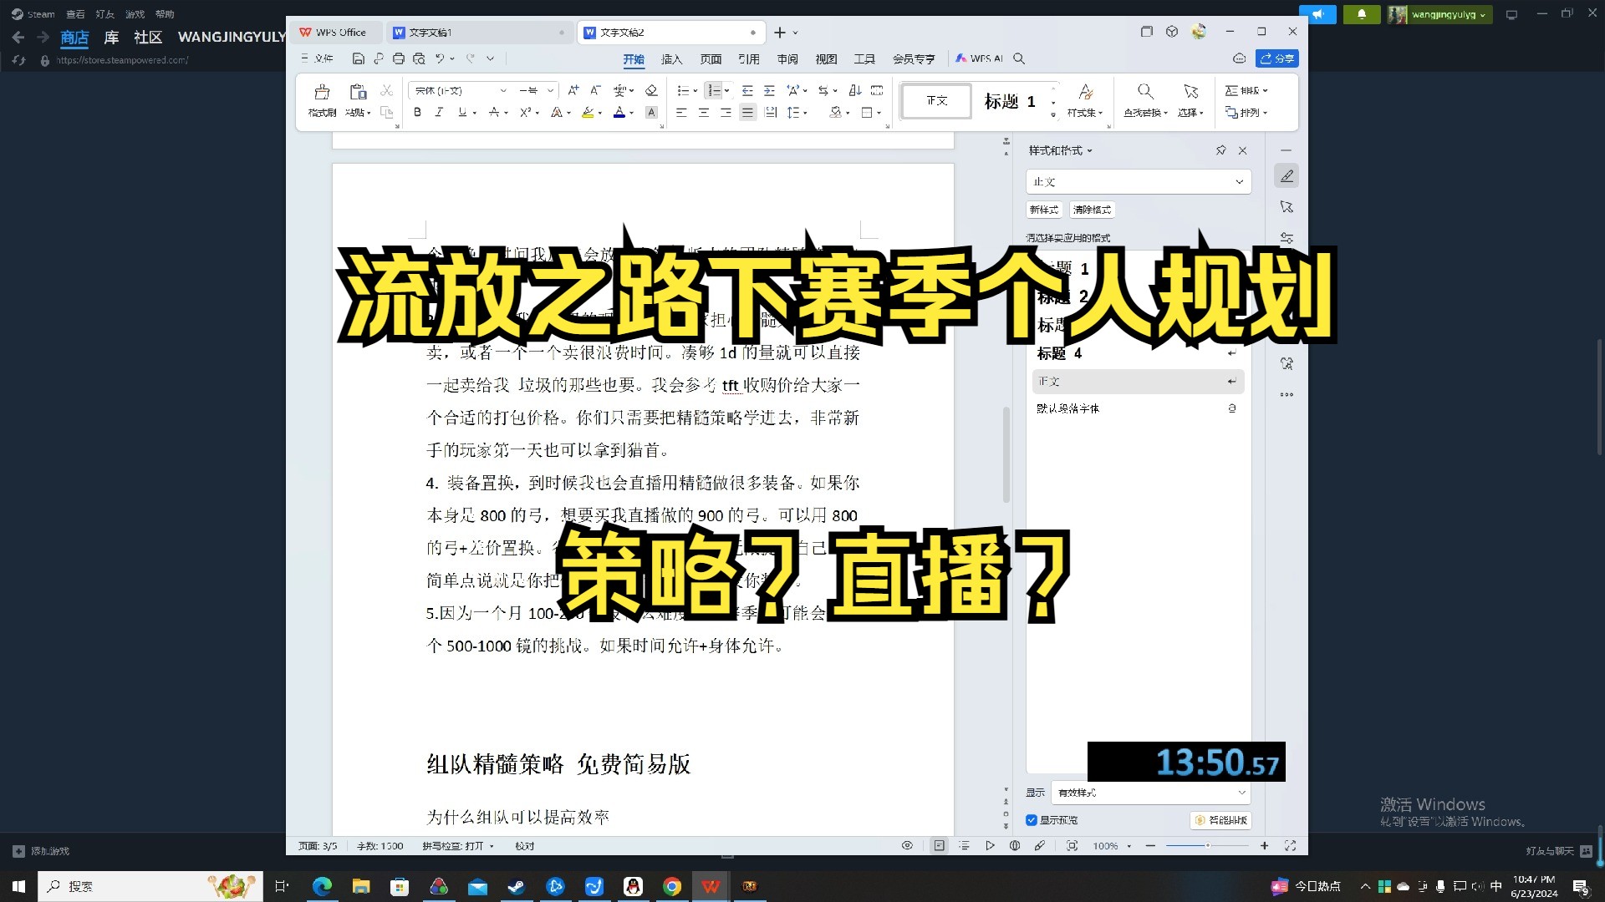Increase font size with A+ icon
Screen dimensions: 1605x902
click(573, 90)
